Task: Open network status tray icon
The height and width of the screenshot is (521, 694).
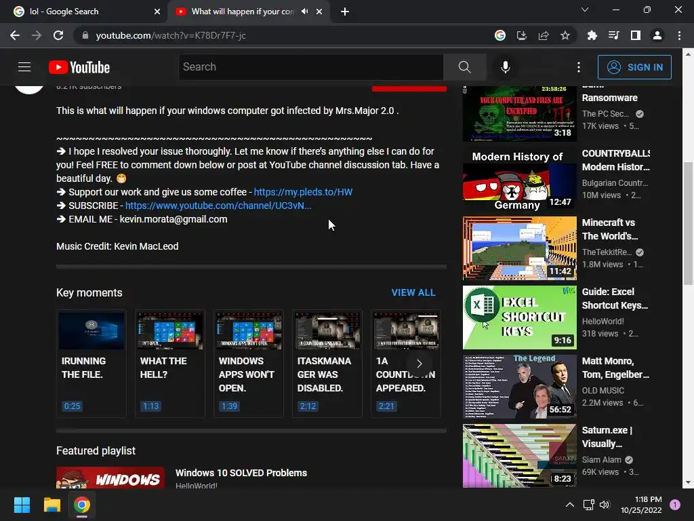Action: point(588,505)
